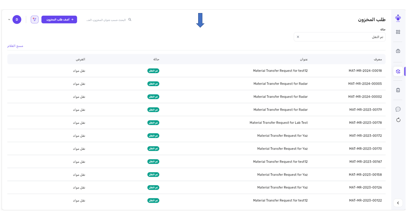Click the add stock request button

pos(59,20)
